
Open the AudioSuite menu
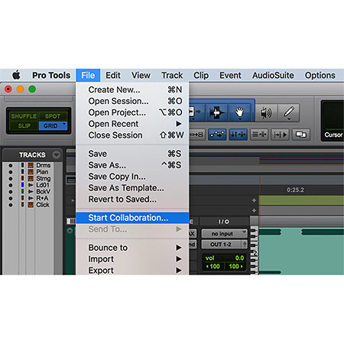tap(273, 75)
